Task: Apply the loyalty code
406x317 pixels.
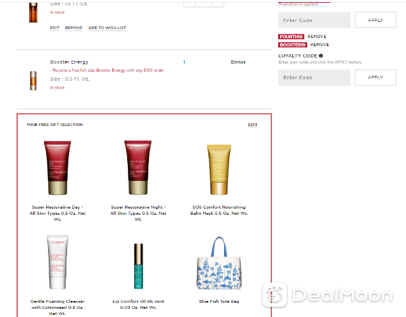Action: tap(375, 77)
